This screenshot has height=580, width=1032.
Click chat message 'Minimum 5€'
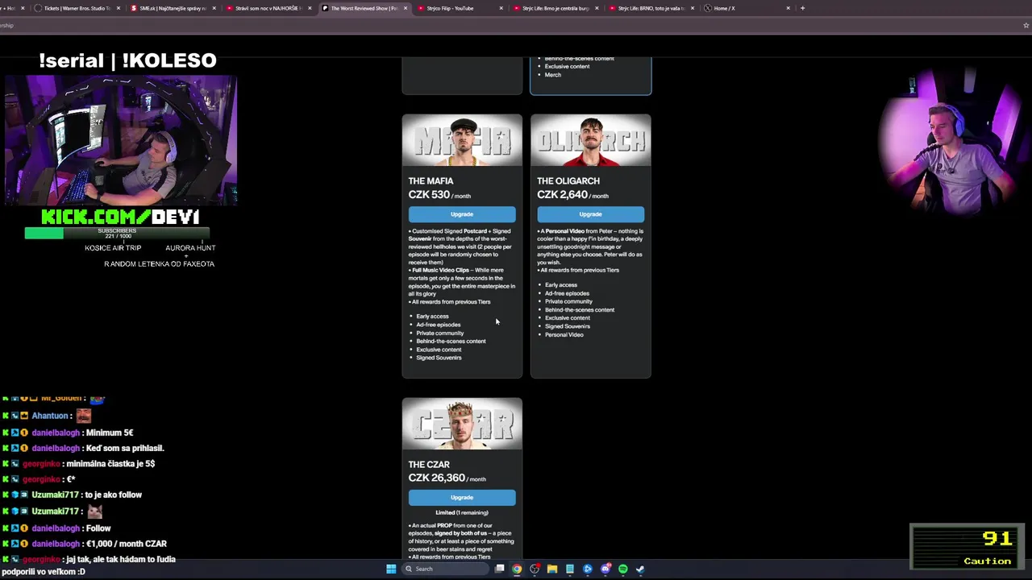pyautogui.click(x=110, y=433)
